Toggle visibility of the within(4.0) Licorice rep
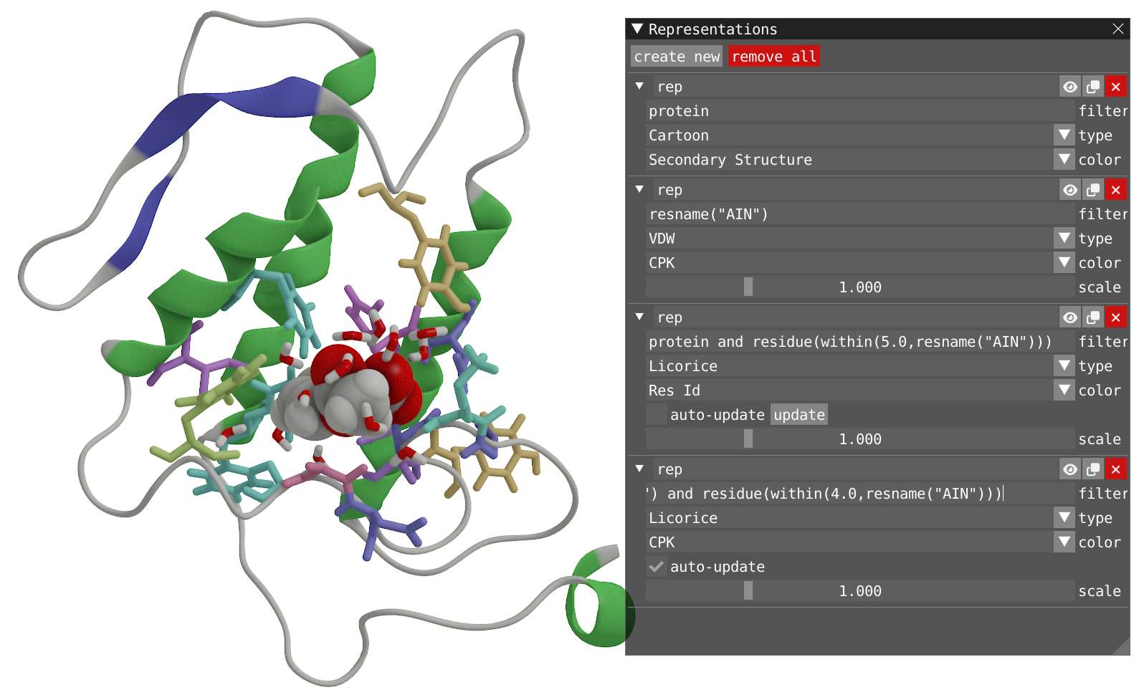The width and height of the screenshot is (1134, 690). [x=1070, y=469]
